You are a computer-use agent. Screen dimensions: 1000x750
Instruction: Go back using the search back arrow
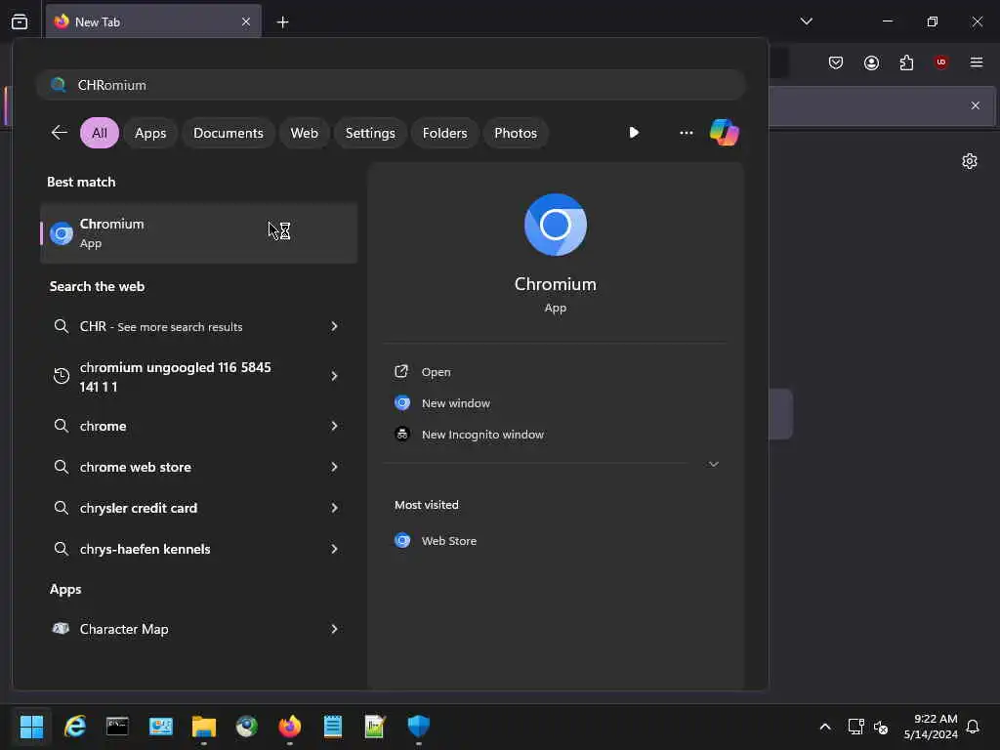coord(60,133)
